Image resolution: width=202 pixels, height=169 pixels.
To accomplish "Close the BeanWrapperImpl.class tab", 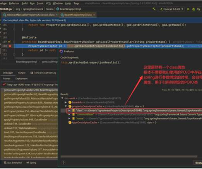I will [94, 15].
